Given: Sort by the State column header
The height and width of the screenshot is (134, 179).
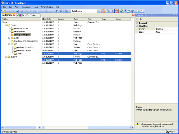Looking at the screenshot, I should pyautogui.click(x=108, y=19).
